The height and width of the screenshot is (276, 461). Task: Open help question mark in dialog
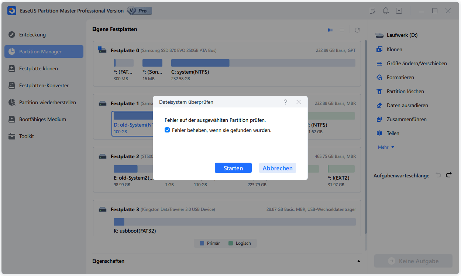[x=285, y=102]
